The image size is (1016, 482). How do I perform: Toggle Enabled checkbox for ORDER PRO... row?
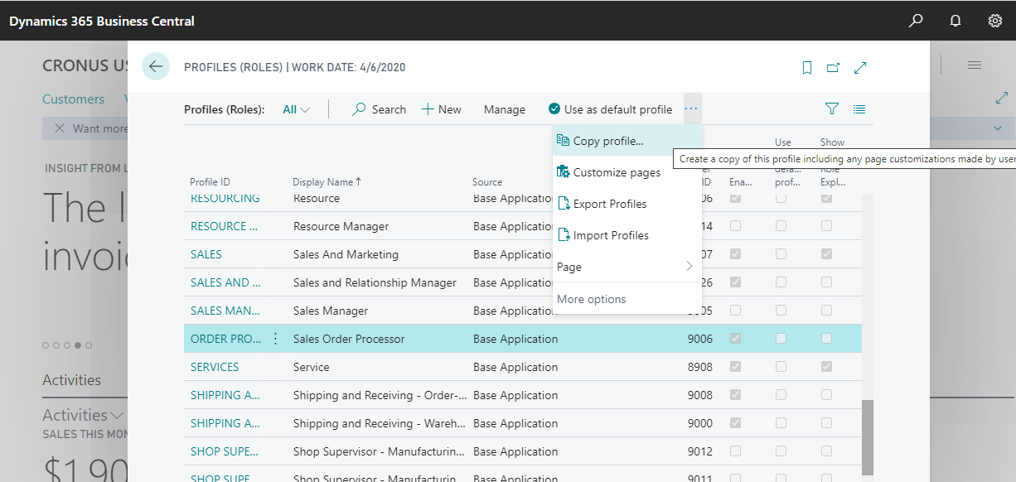(x=736, y=339)
